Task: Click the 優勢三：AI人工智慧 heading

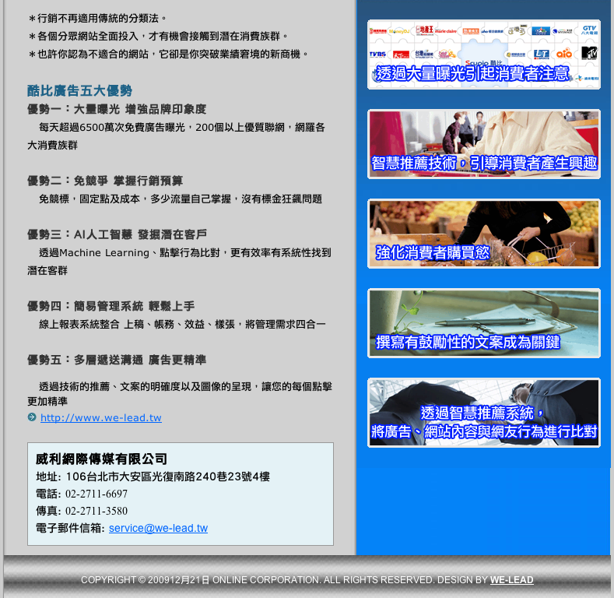Action: coord(117,234)
